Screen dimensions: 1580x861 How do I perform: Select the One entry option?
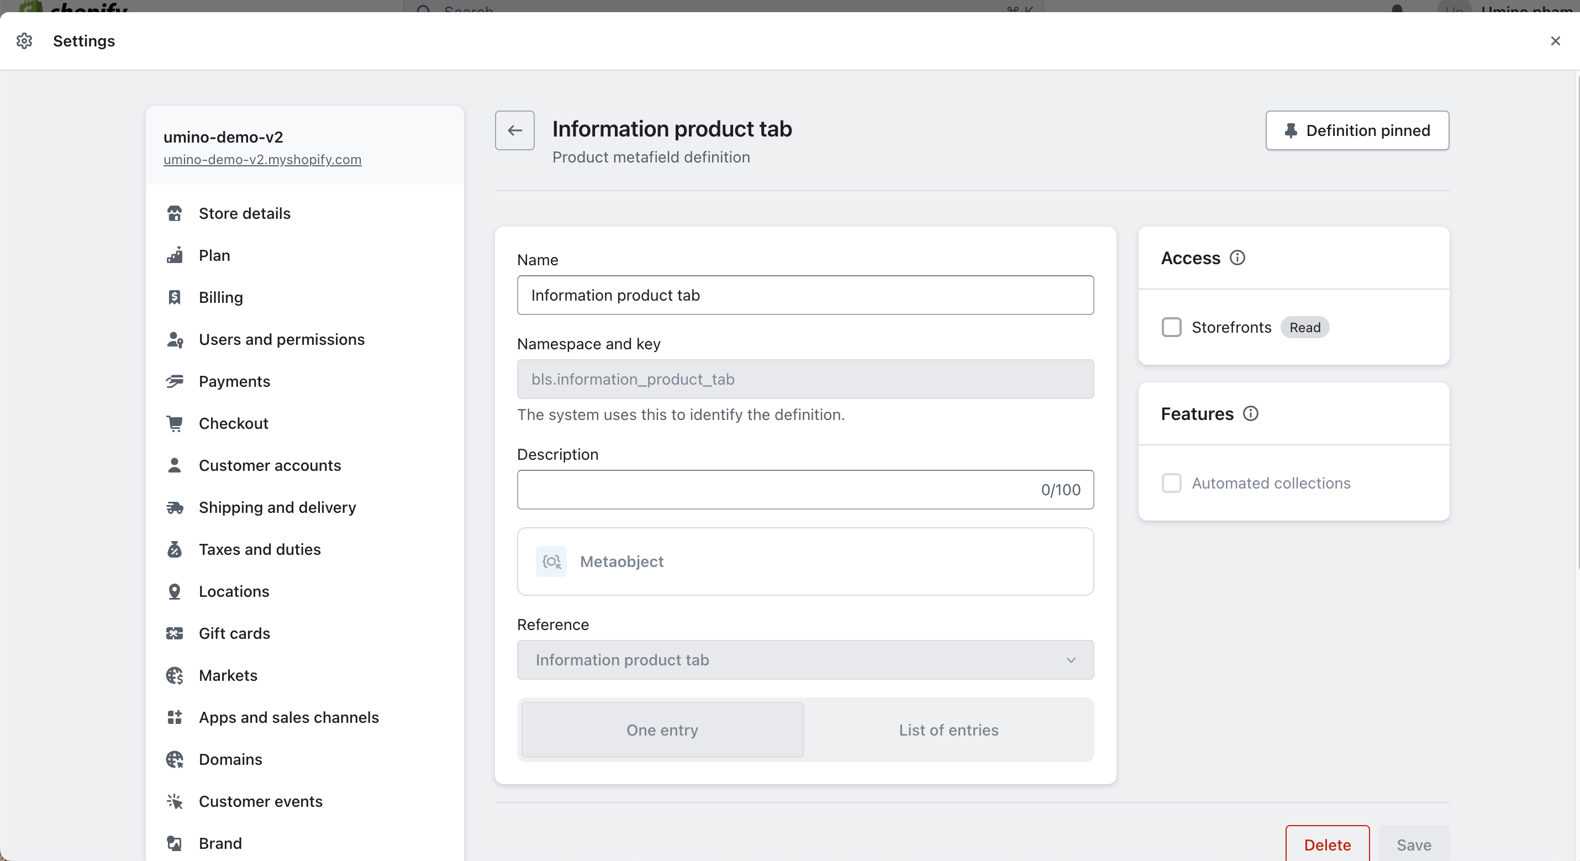click(x=662, y=729)
